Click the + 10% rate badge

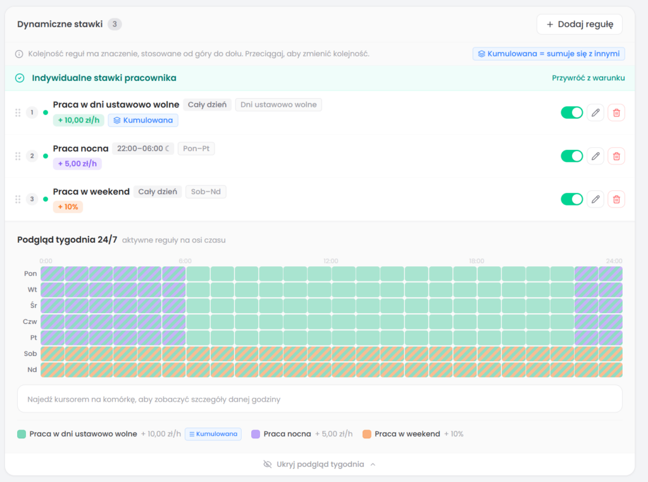[x=68, y=207]
